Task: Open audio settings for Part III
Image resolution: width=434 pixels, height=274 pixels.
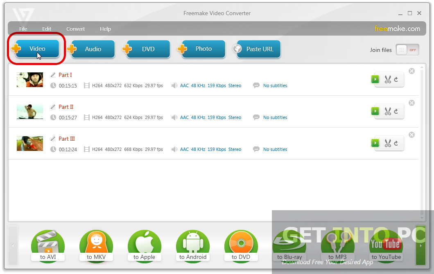Action: click(210, 149)
